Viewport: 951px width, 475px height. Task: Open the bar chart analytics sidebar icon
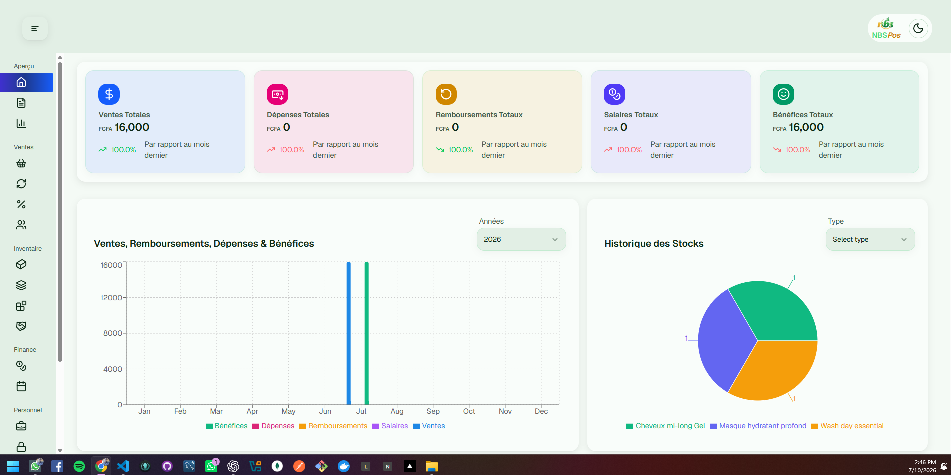coord(21,123)
